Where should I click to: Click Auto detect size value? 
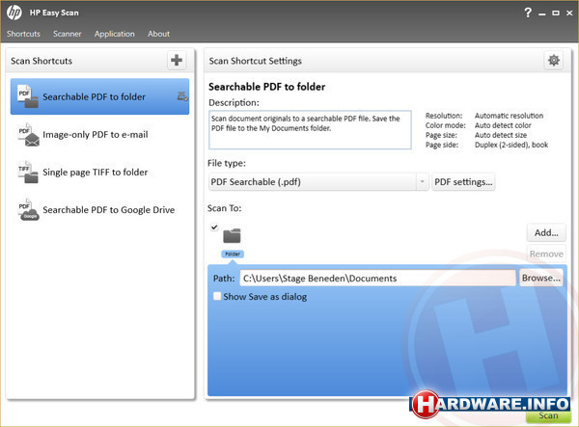[501, 135]
